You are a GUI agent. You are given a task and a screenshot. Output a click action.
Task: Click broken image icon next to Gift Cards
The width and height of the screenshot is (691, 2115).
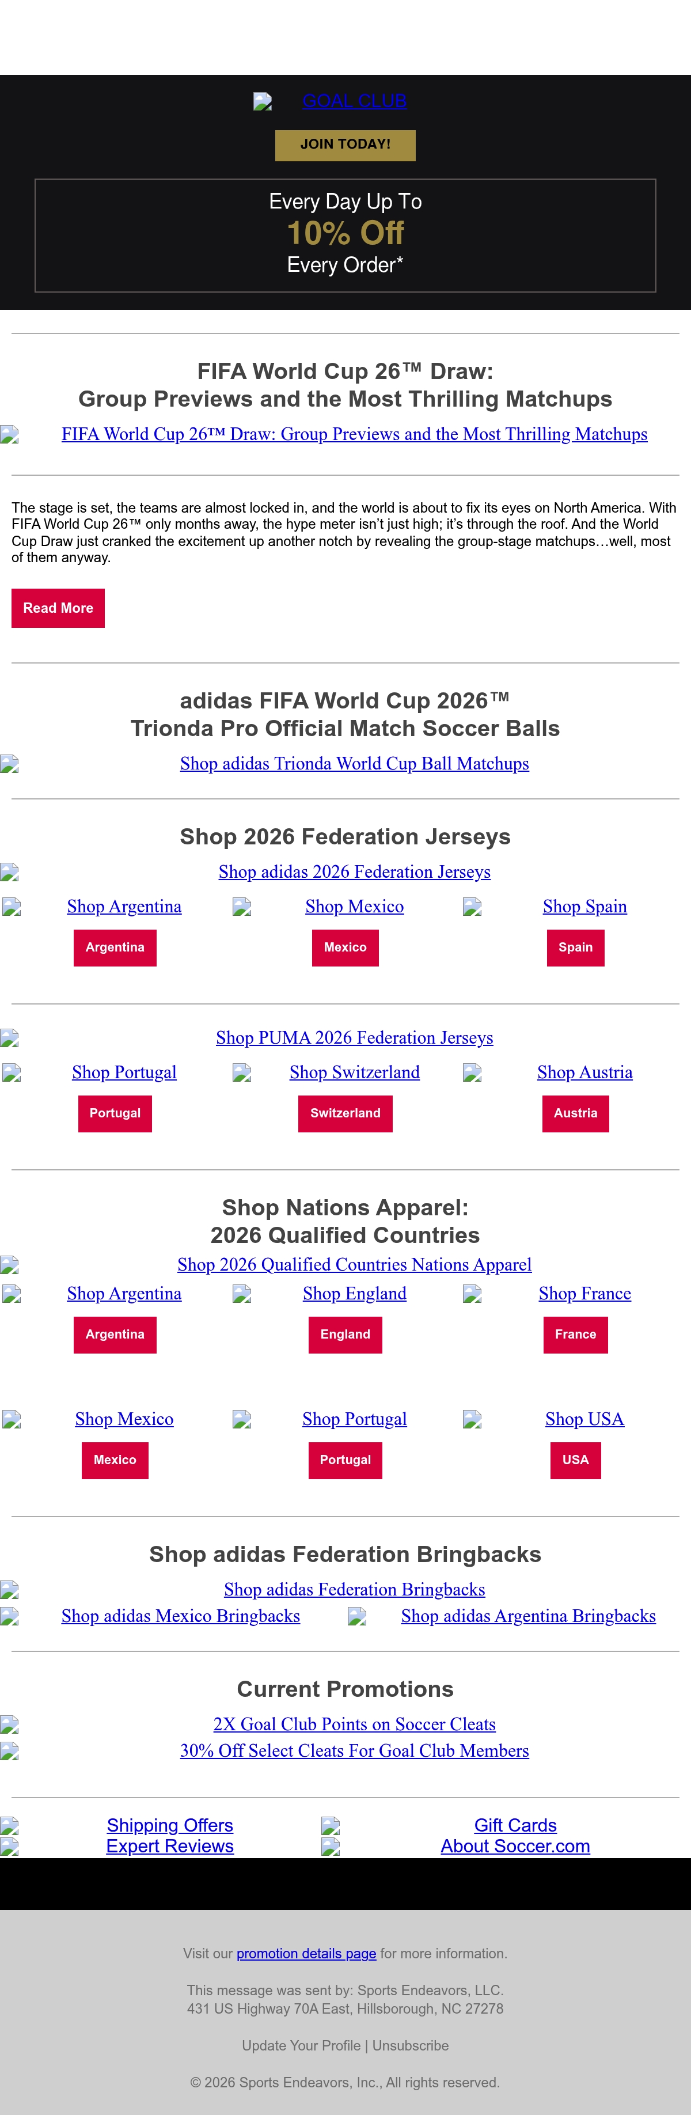[331, 1826]
